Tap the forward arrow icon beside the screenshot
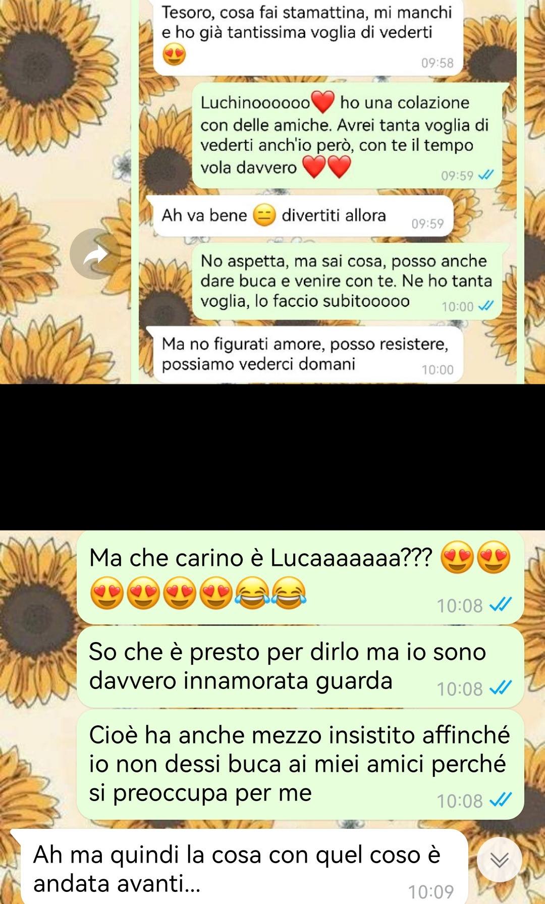Viewport: 545px width, 904px height. pyautogui.click(x=95, y=254)
